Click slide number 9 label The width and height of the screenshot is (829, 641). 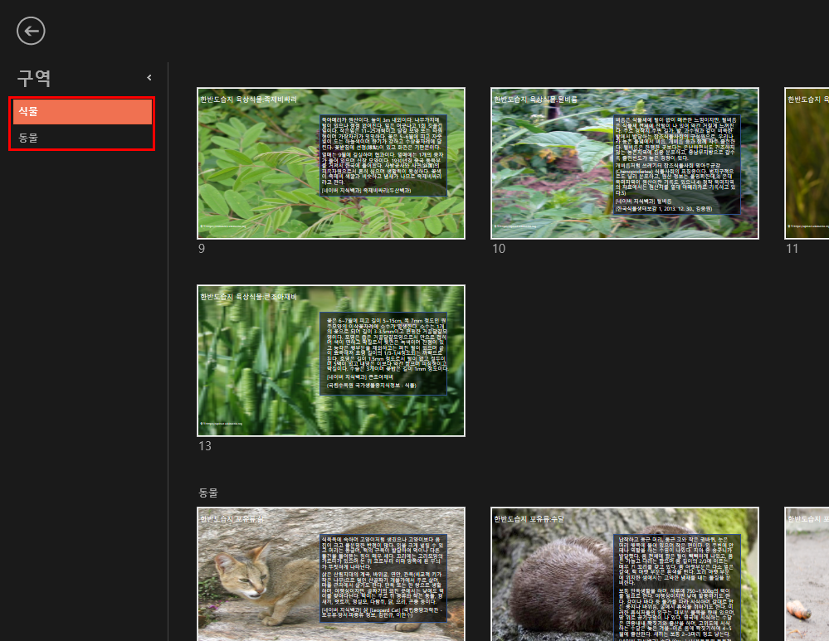click(202, 249)
